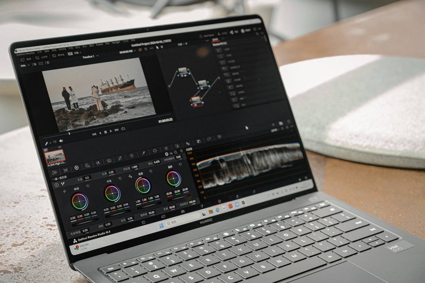Open the 媒体池 media pool panel

click(58, 55)
